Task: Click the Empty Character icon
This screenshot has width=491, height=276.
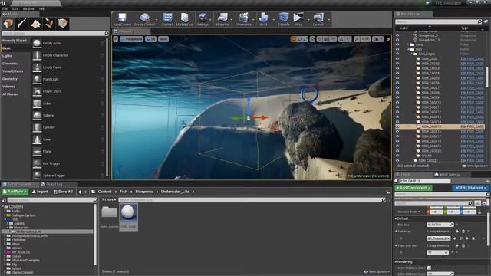Action: (x=37, y=55)
